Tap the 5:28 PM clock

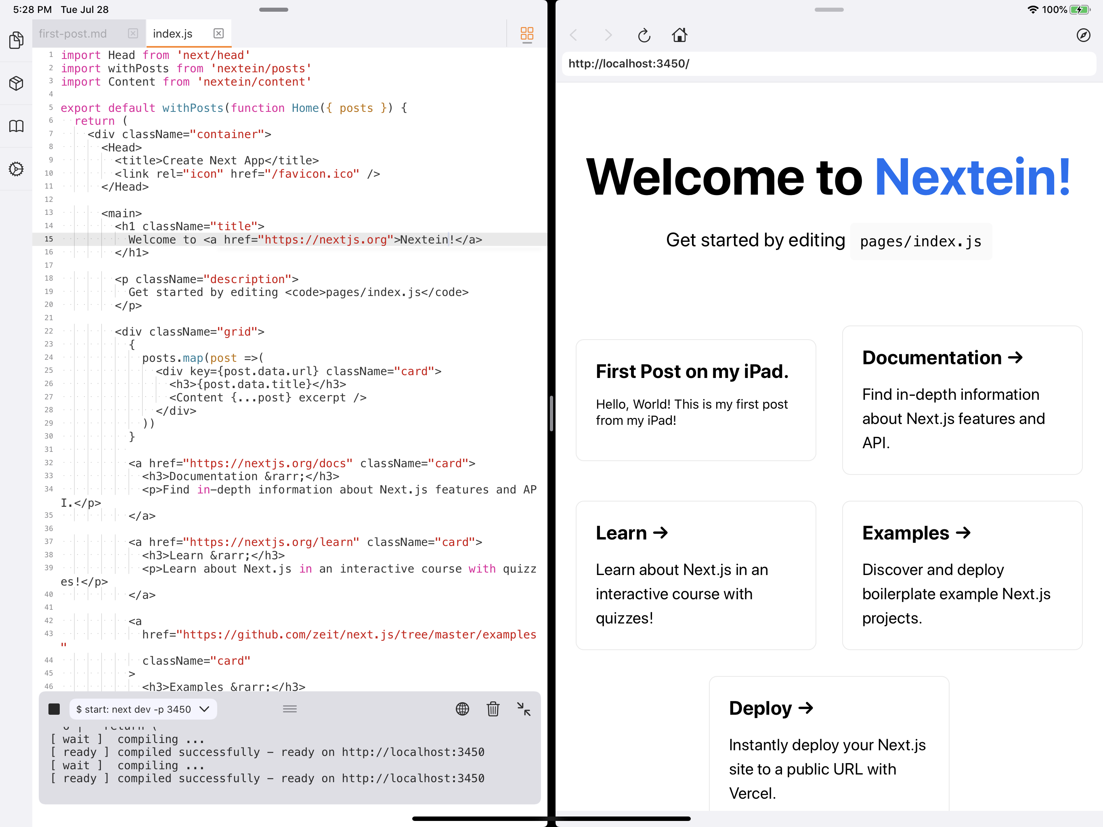tap(32, 9)
